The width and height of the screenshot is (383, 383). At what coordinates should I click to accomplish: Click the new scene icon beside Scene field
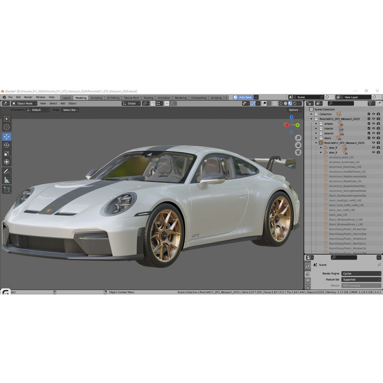(x=327, y=97)
